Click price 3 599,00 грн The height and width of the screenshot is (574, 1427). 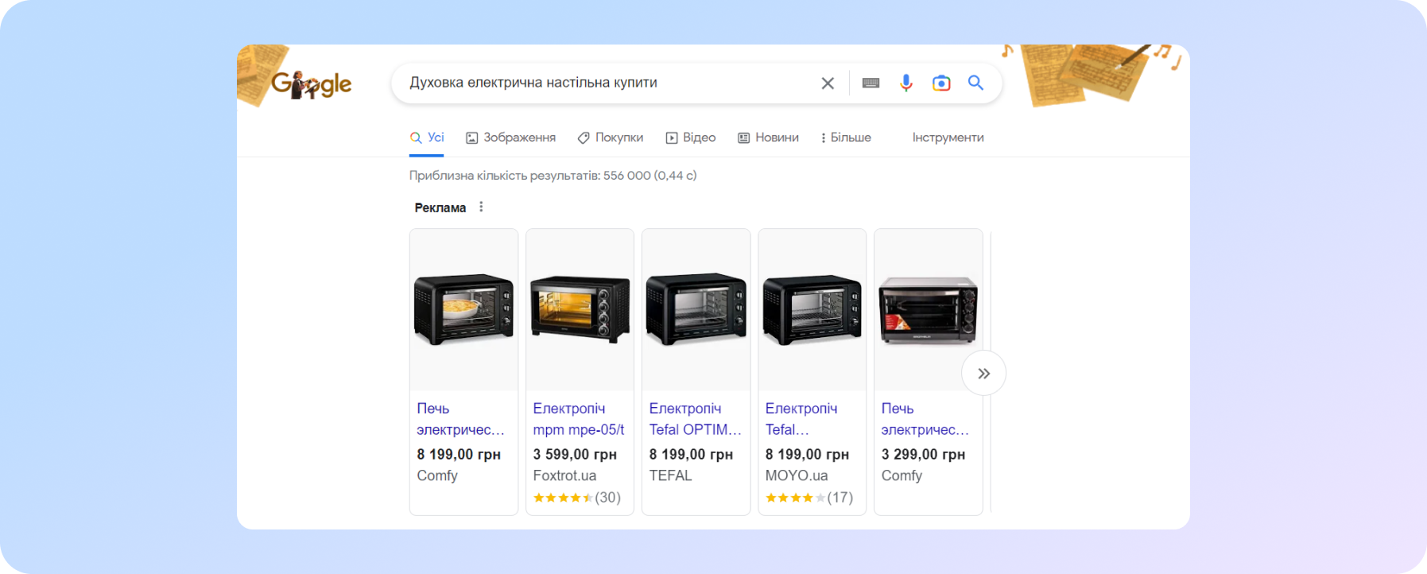tap(575, 454)
